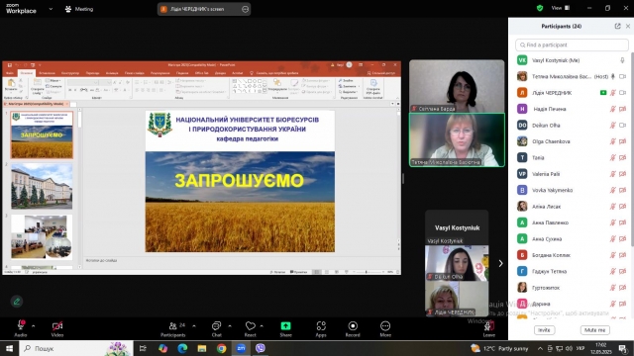Click camera-off icon for Гадзун Тетяна
This screenshot has width=634, height=356.
tap(623, 271)
